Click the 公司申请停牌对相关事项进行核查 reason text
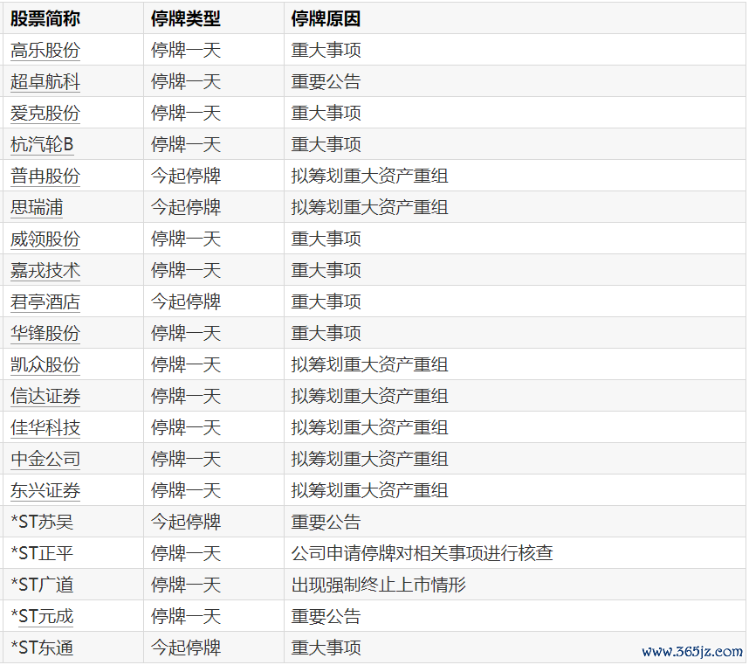 click(422, 554)
